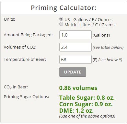Click the Amount Being Packaged input field
The height and width of the screenshot is (124, 127).
click(75, 35)
